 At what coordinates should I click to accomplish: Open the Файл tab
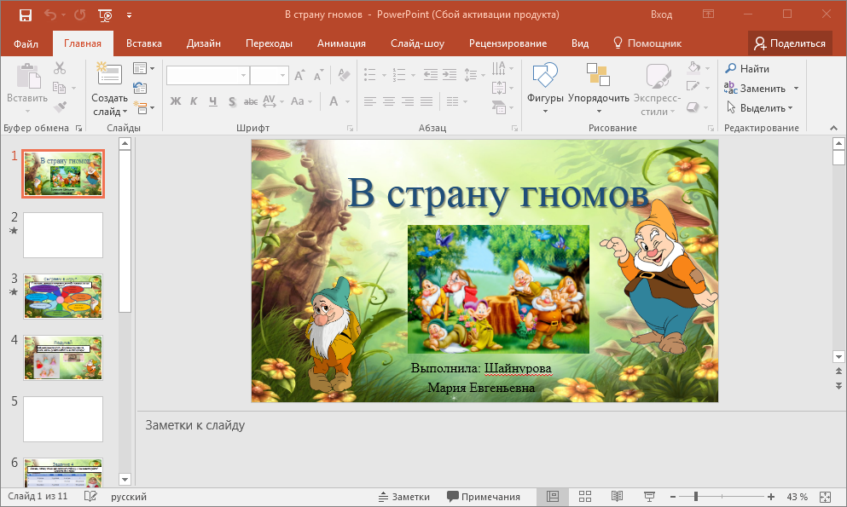(26, 43)
